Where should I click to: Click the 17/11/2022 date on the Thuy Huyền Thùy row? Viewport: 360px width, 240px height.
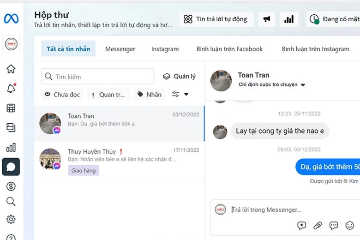(186, 150)
